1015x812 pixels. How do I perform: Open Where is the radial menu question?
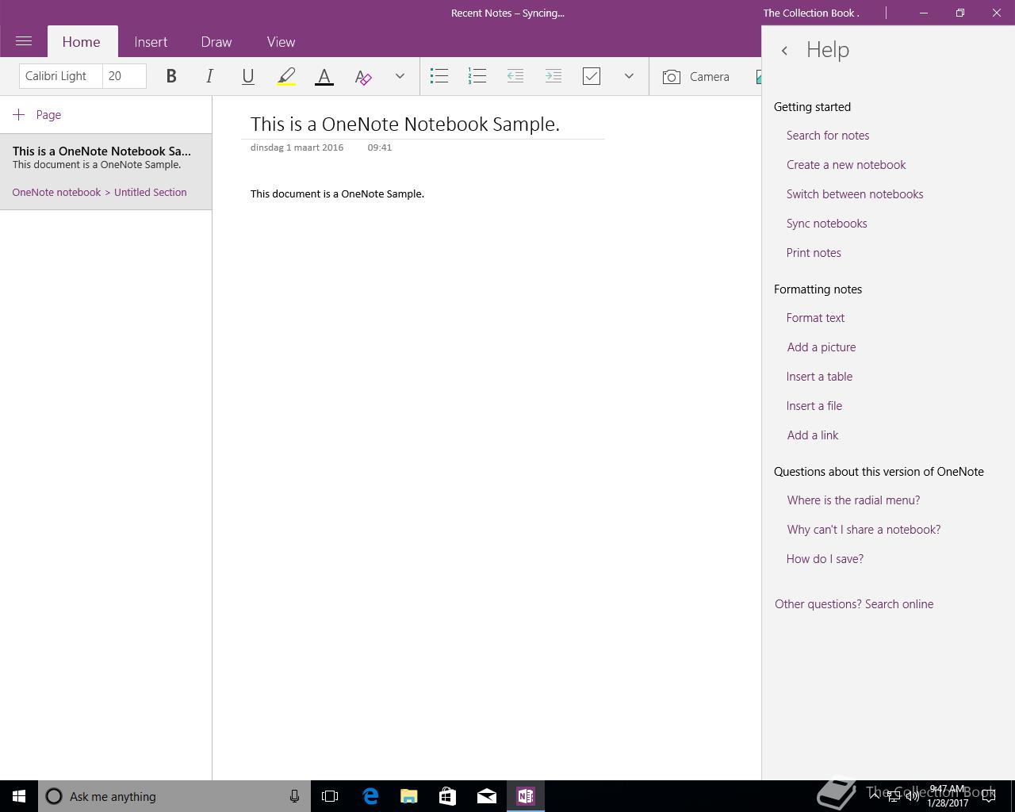853,500
